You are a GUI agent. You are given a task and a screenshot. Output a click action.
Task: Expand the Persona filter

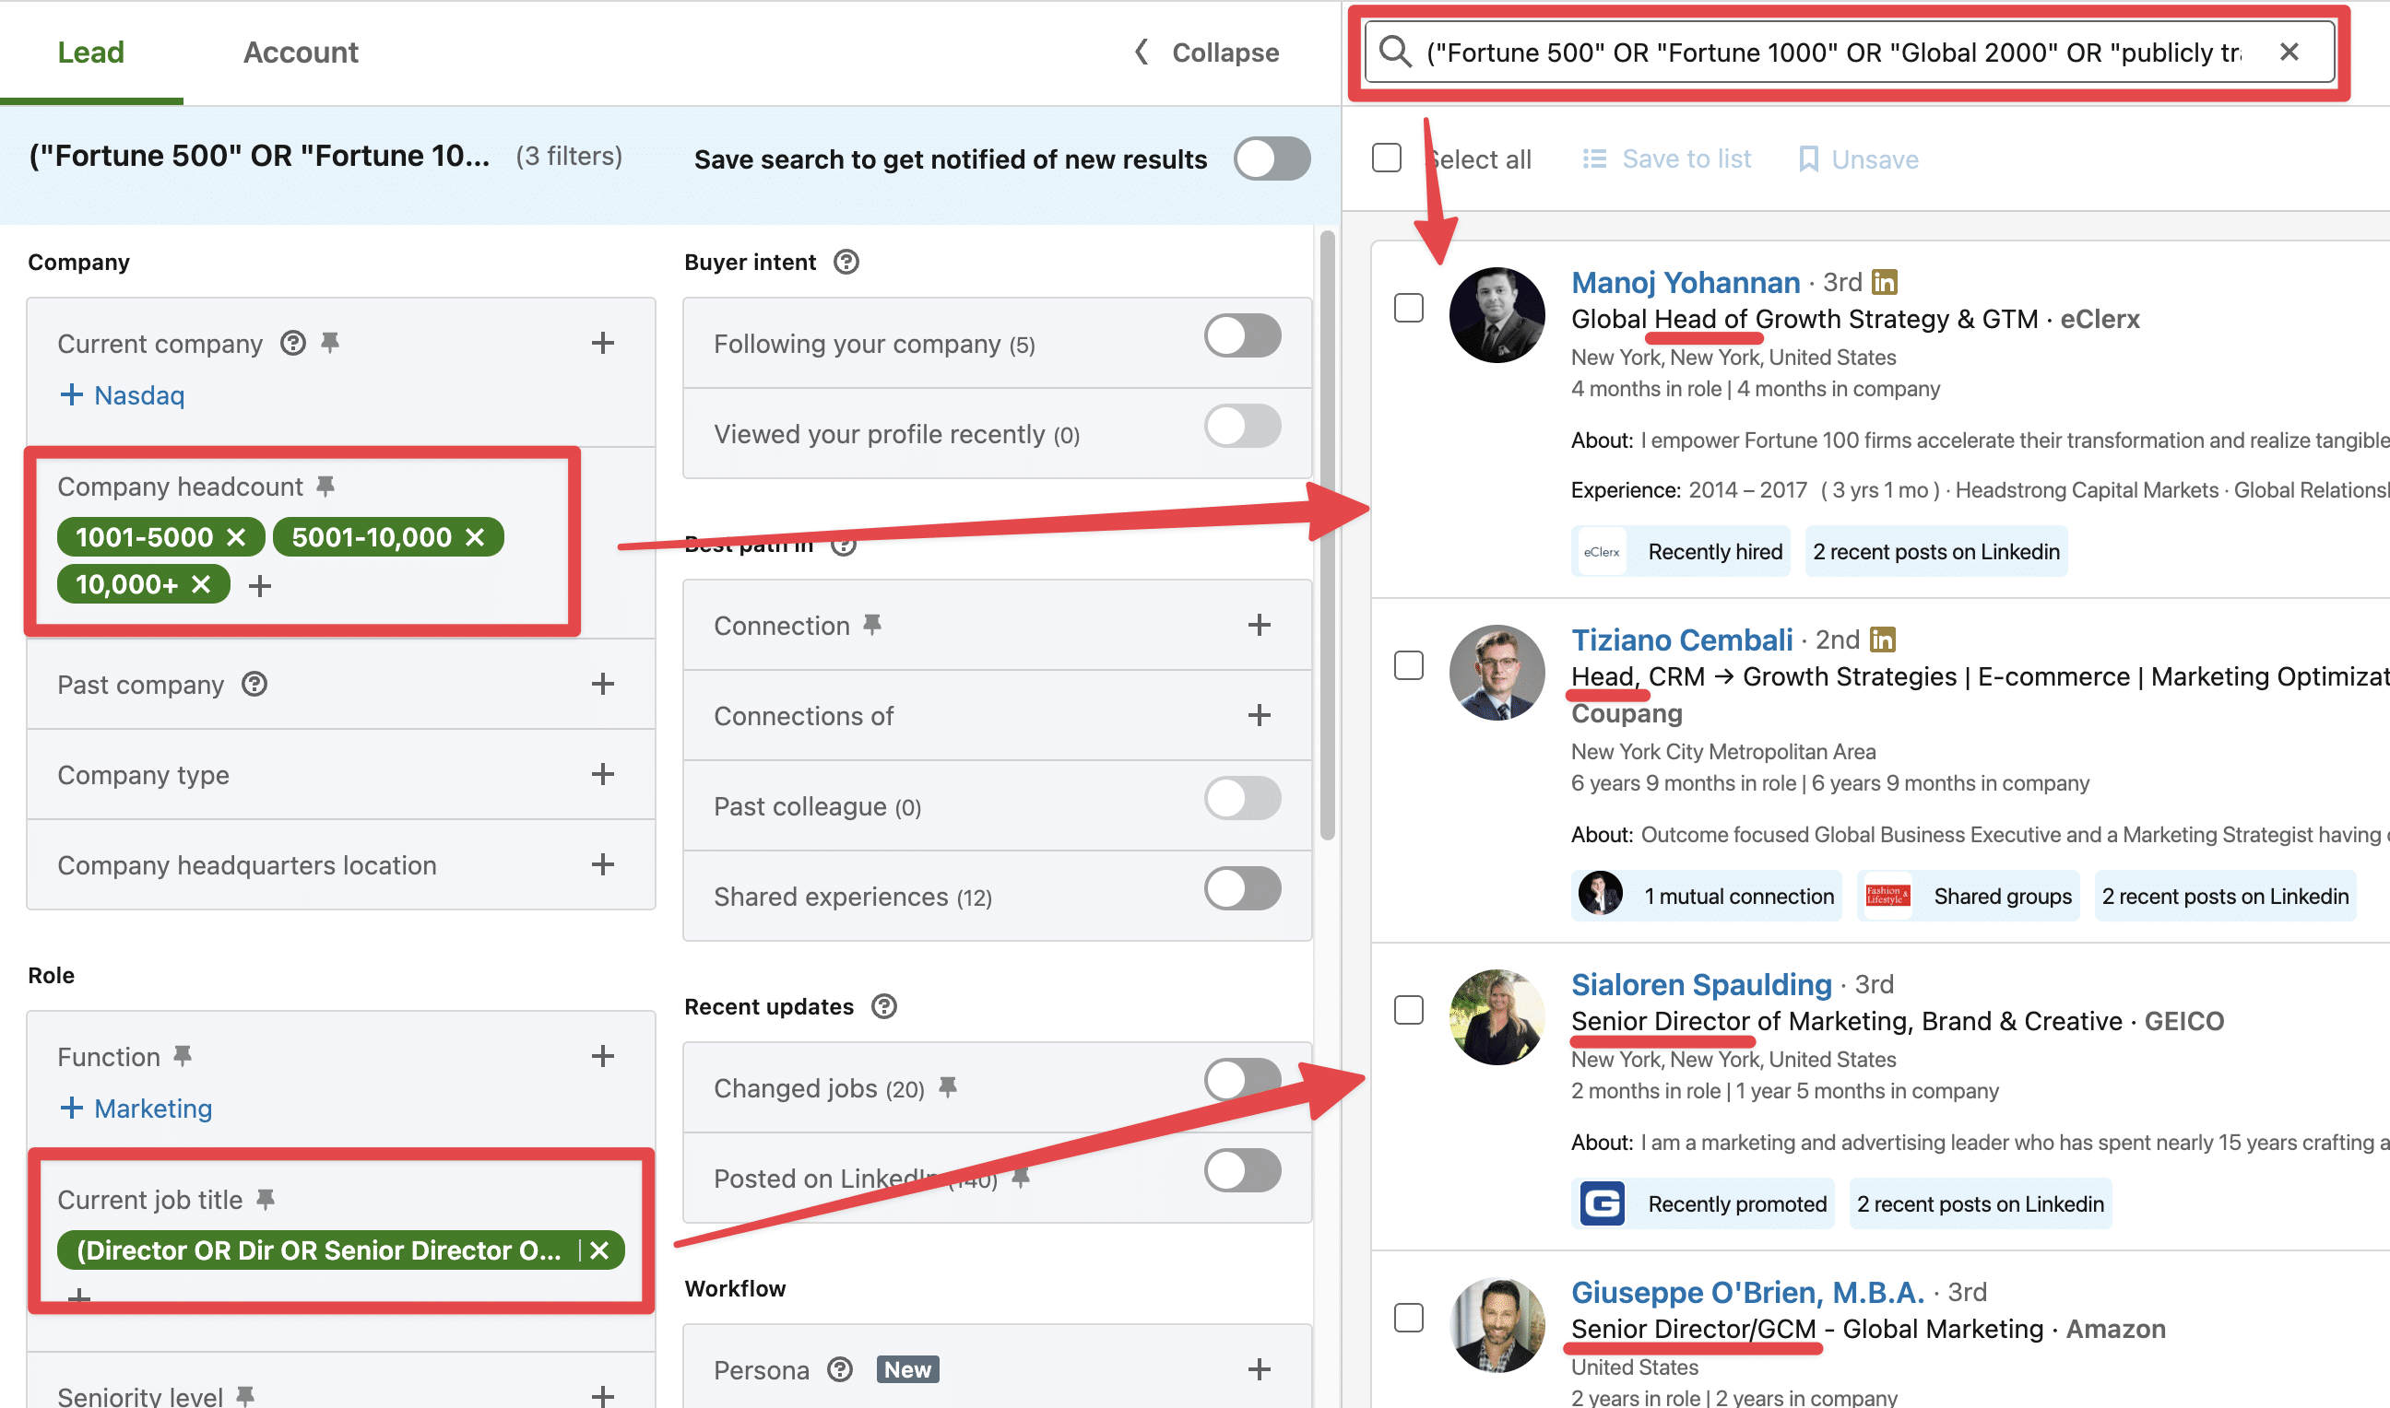(x=1259, y=1368)
